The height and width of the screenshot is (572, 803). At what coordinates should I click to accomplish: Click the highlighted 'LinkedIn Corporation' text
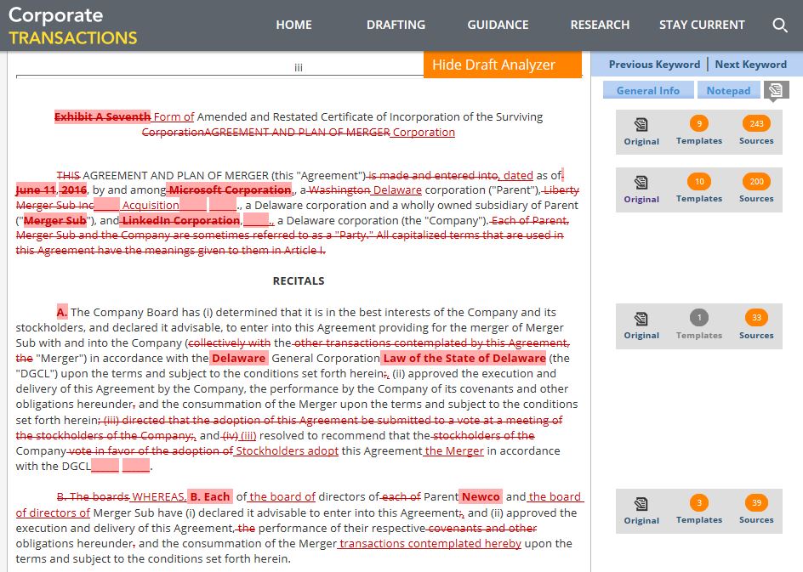point(181,221)
